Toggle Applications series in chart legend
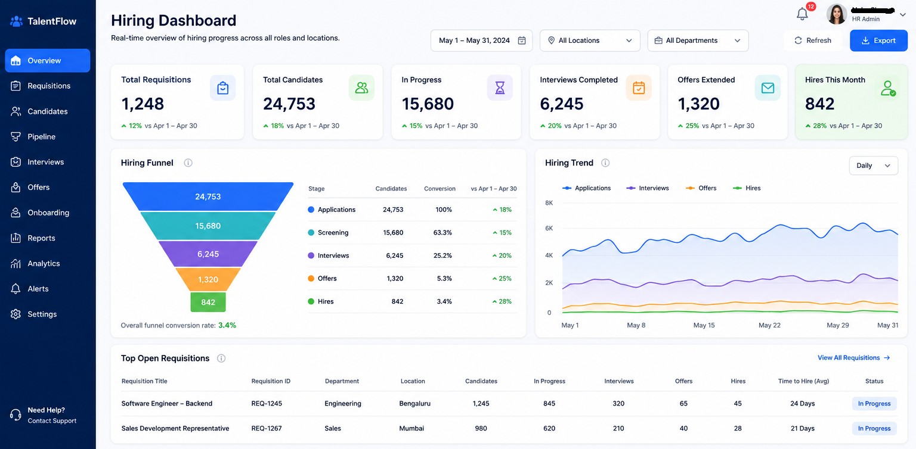Image resolution: width=916 pixels, height=449 pixels. [587, 188]
